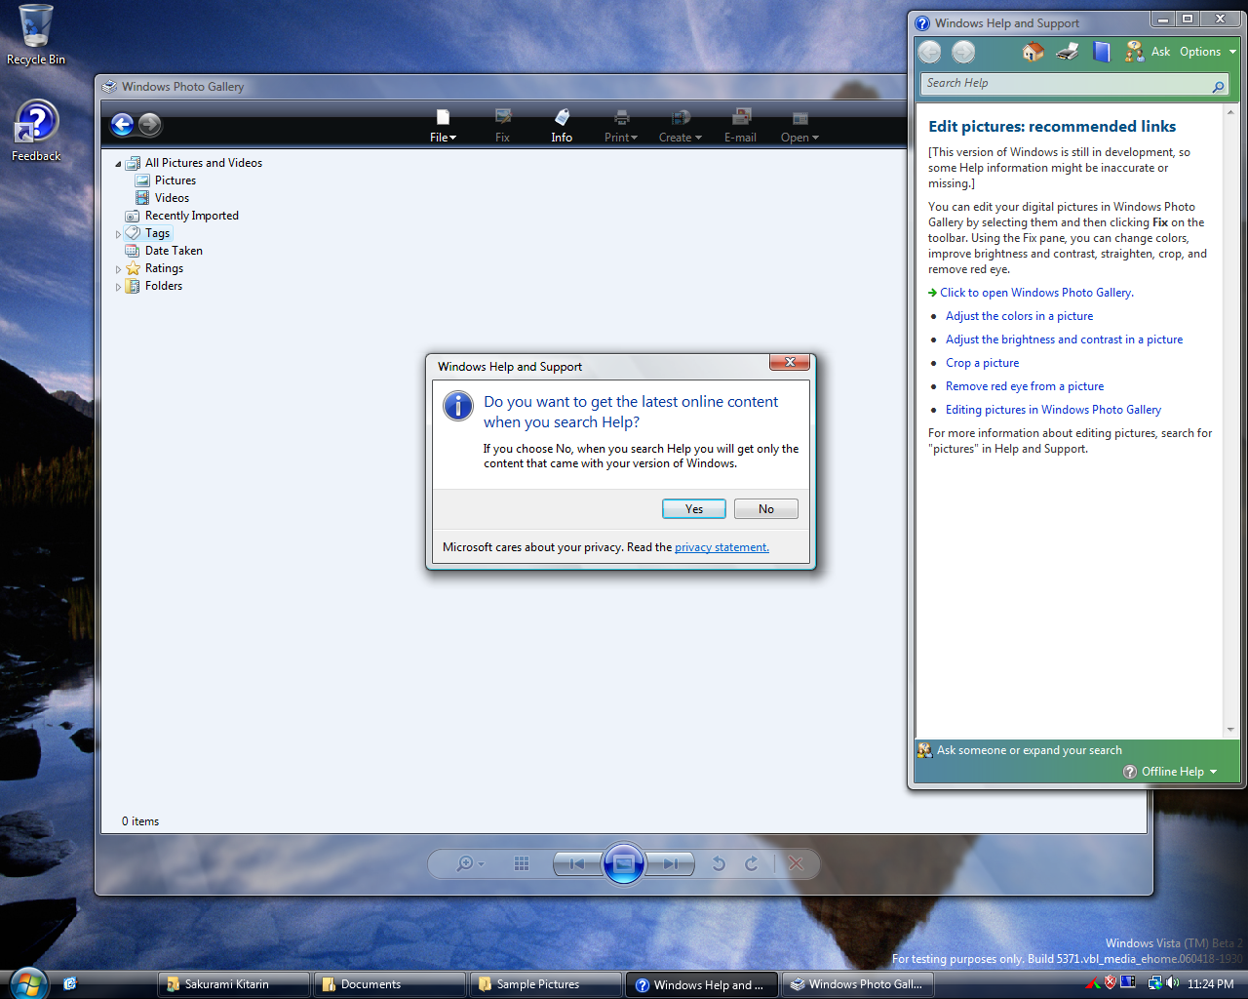Screen dimensions: 1248x999
Task: Click the Previous playback button
Action: (x=578, y=863)
